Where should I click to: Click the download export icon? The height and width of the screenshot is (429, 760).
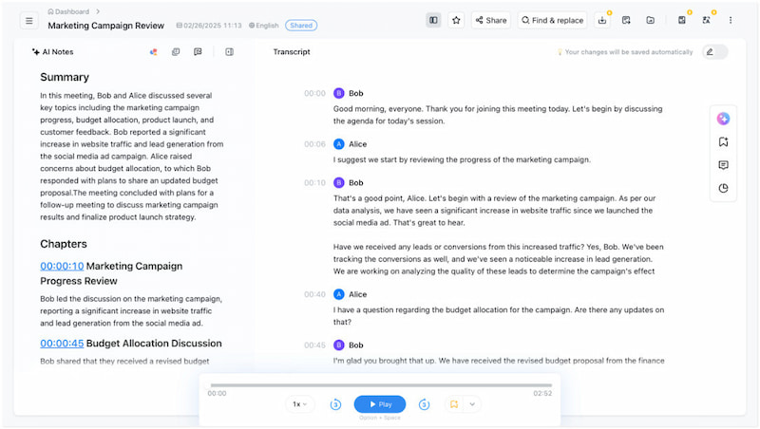602,20
